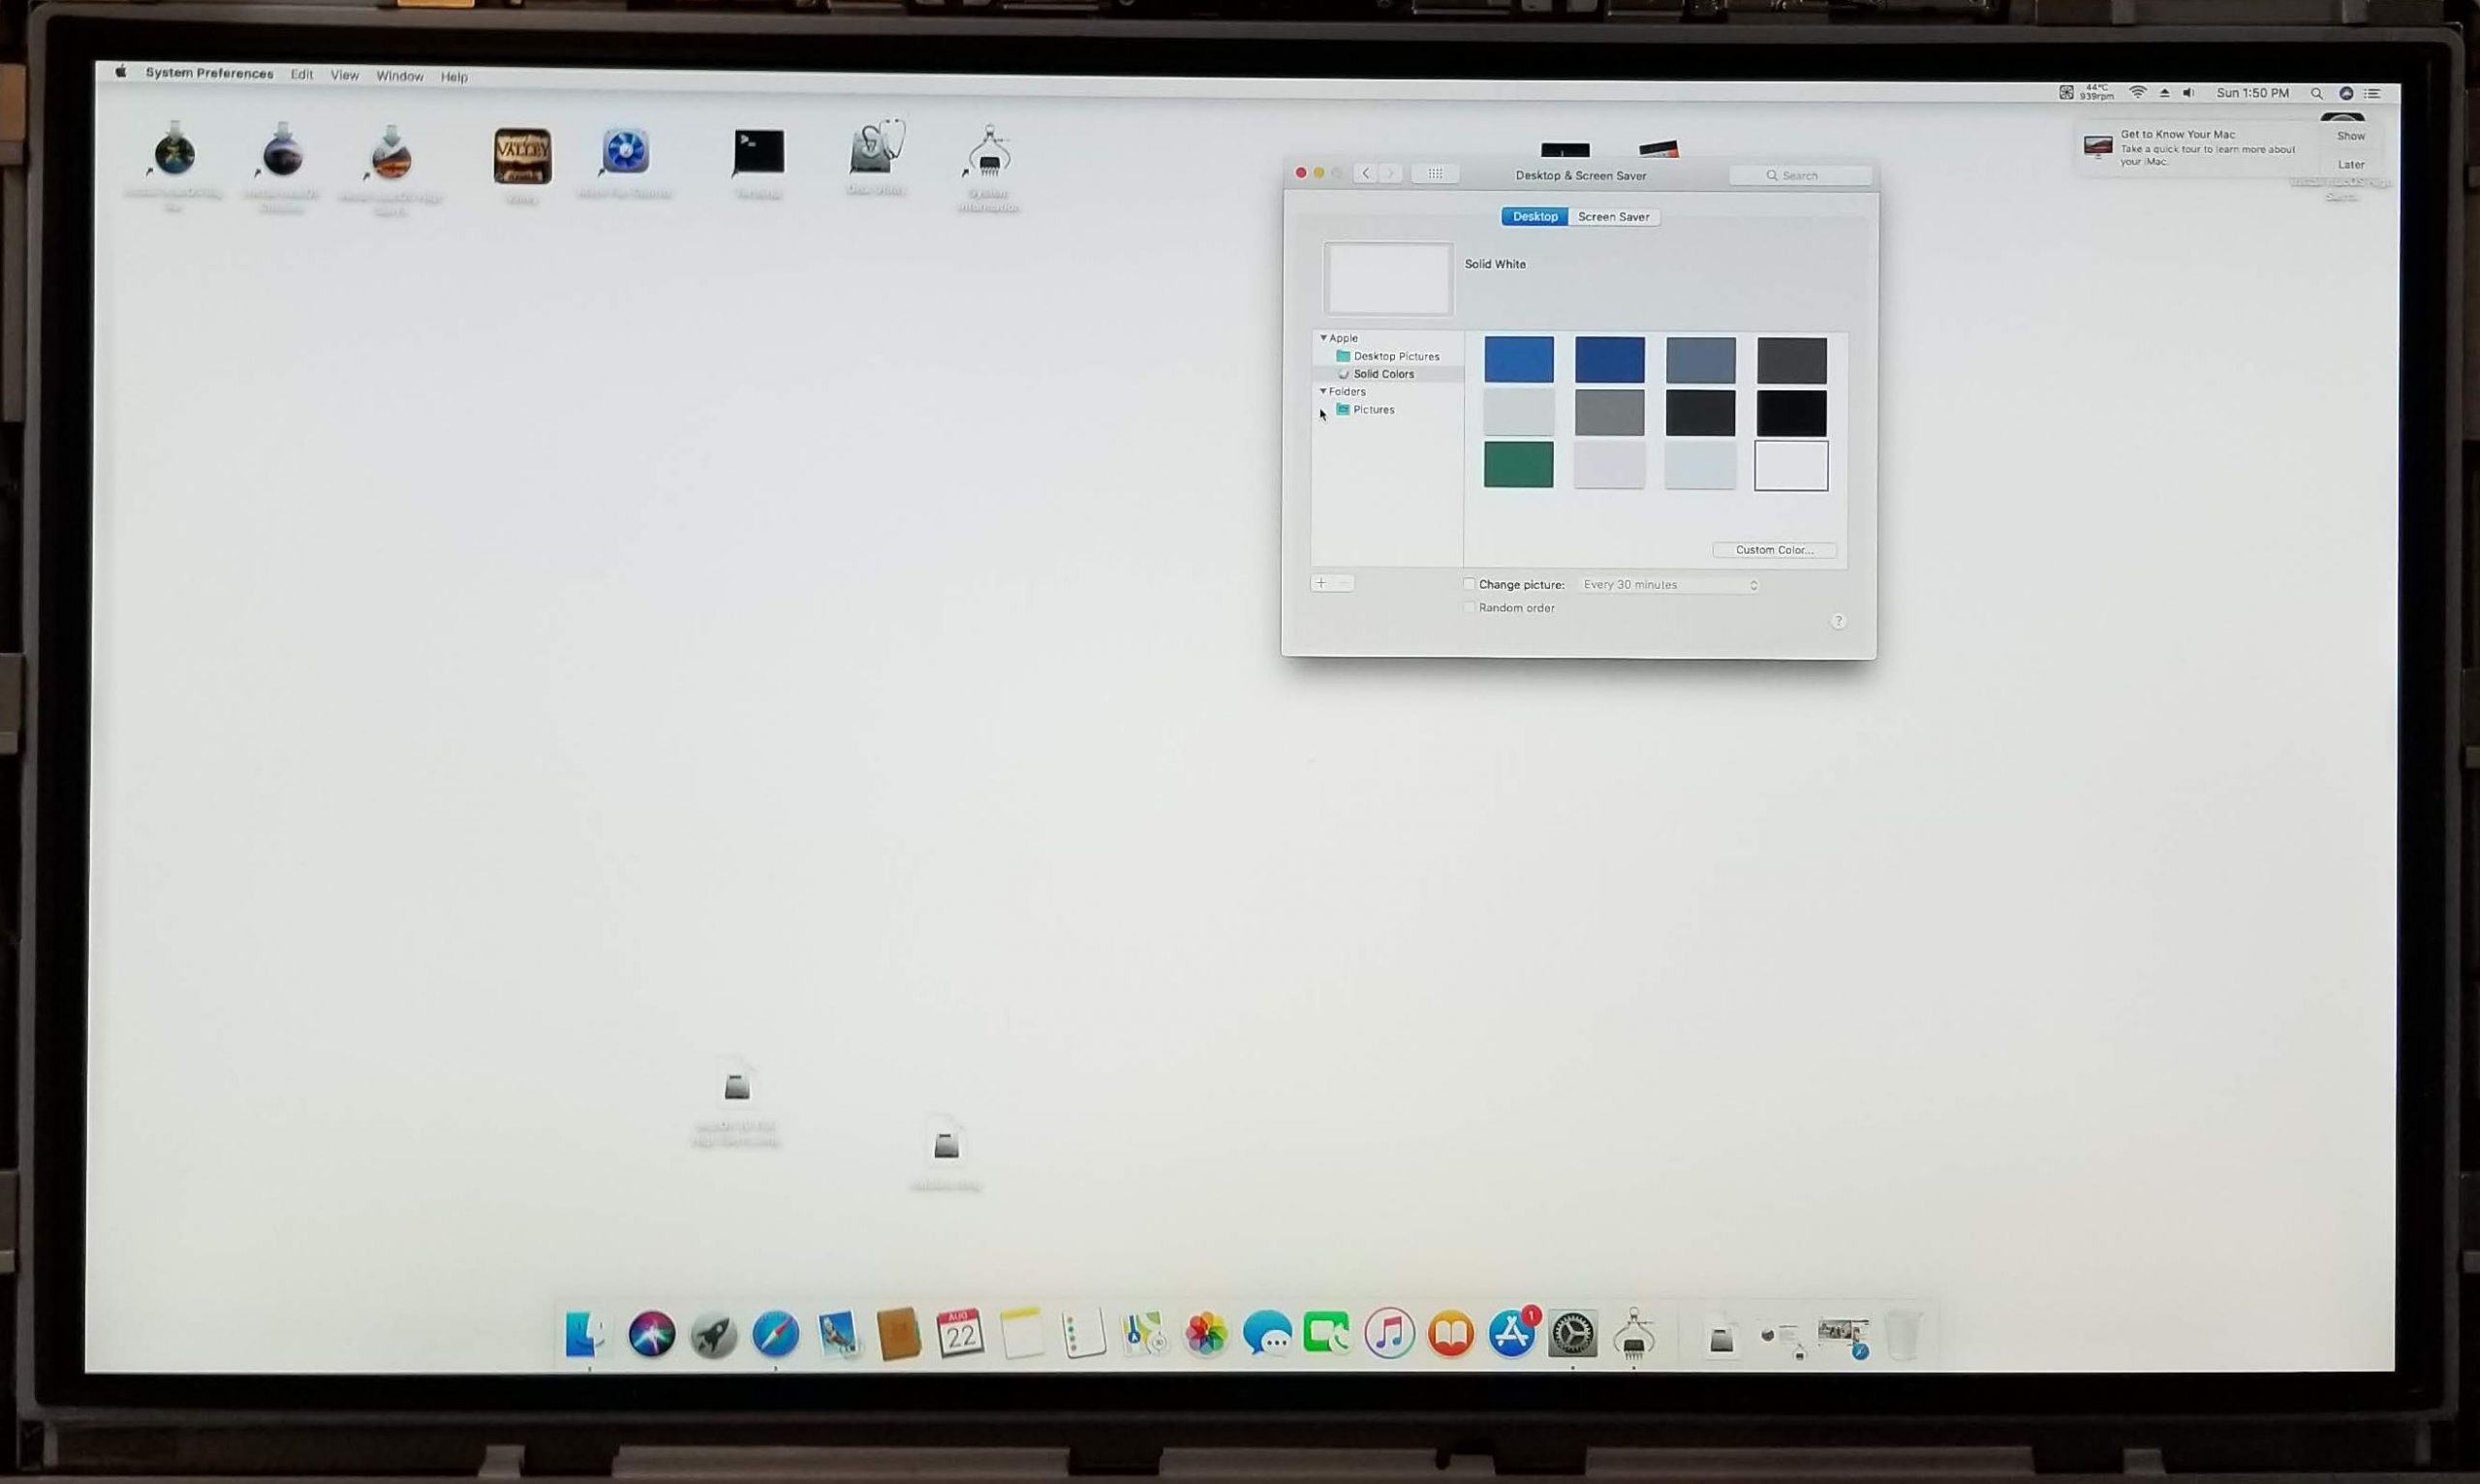Click the Spotlight search magnifier in menu bar

tap(2316, 93)
